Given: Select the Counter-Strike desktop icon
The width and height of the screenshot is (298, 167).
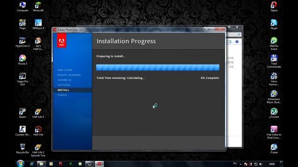Looking at the screenshot, I should (22, 131).
